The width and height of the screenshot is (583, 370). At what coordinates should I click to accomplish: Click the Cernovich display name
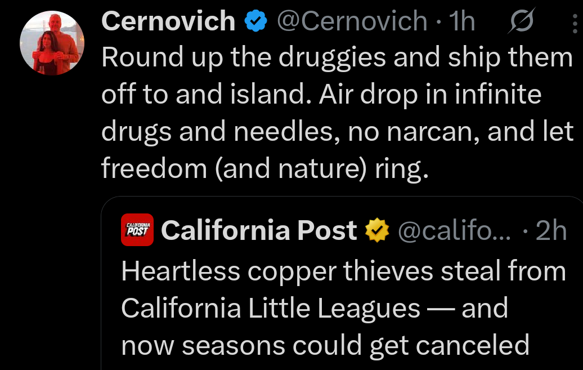168,22
